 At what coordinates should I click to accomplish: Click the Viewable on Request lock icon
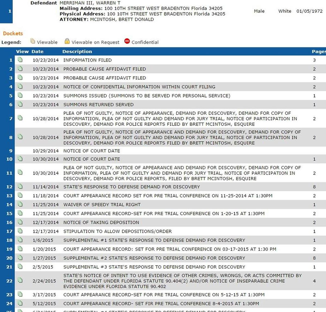67,41
